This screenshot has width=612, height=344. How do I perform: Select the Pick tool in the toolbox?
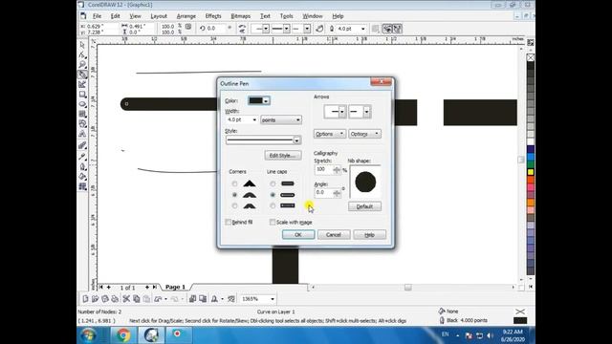pyautogui.click(x=82, y=45)
